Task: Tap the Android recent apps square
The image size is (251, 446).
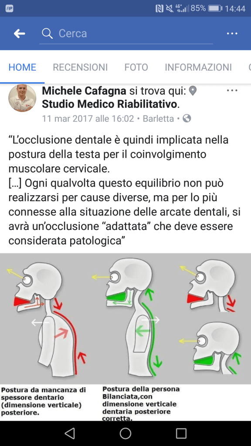Action: pos(181,433)
